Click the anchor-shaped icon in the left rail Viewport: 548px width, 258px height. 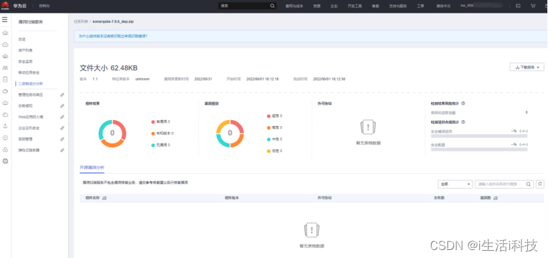(5, 126)
